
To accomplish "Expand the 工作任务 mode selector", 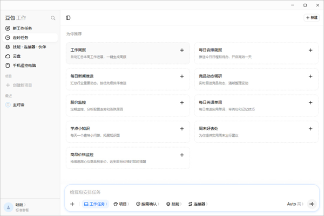I will (96, 204).
